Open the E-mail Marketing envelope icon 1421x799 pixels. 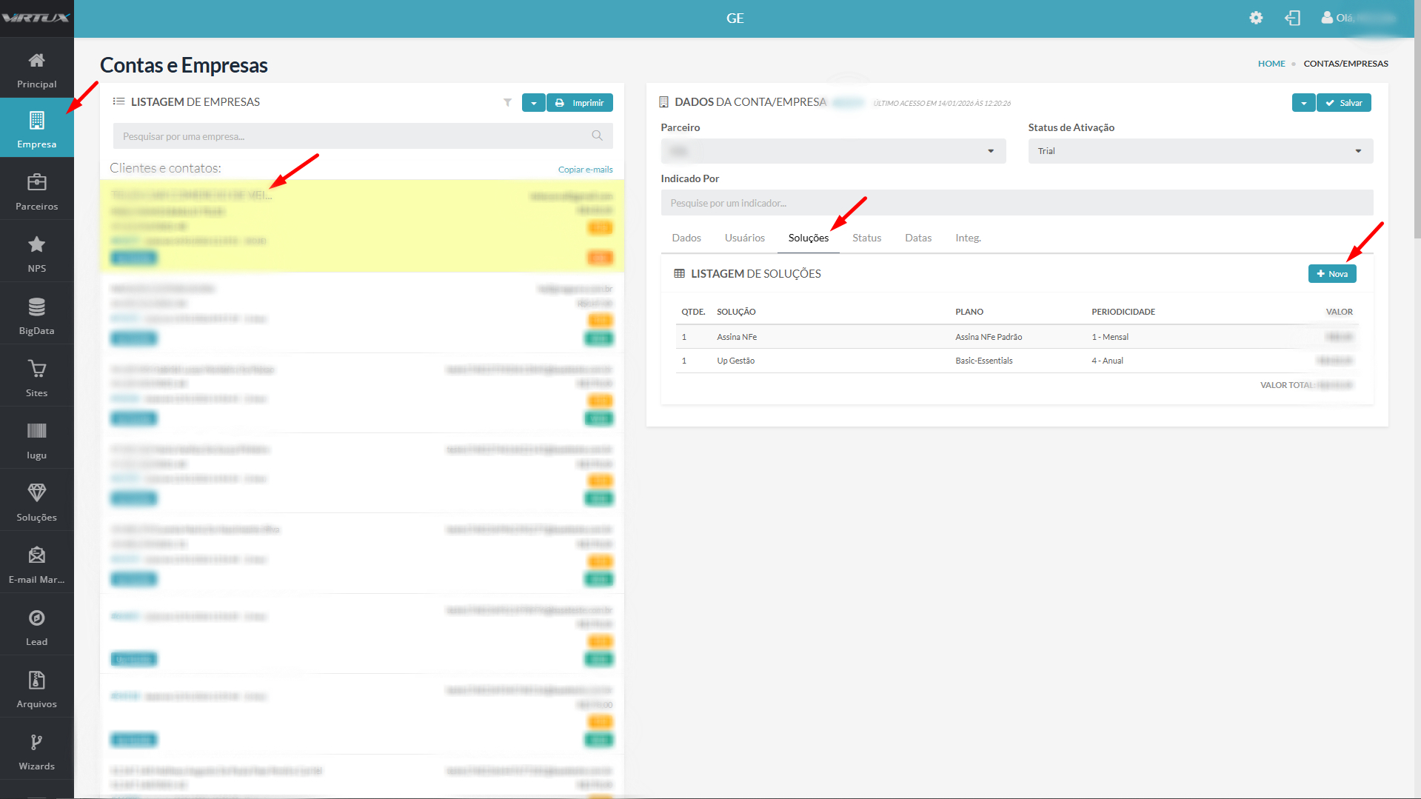(x=36, y=555)
